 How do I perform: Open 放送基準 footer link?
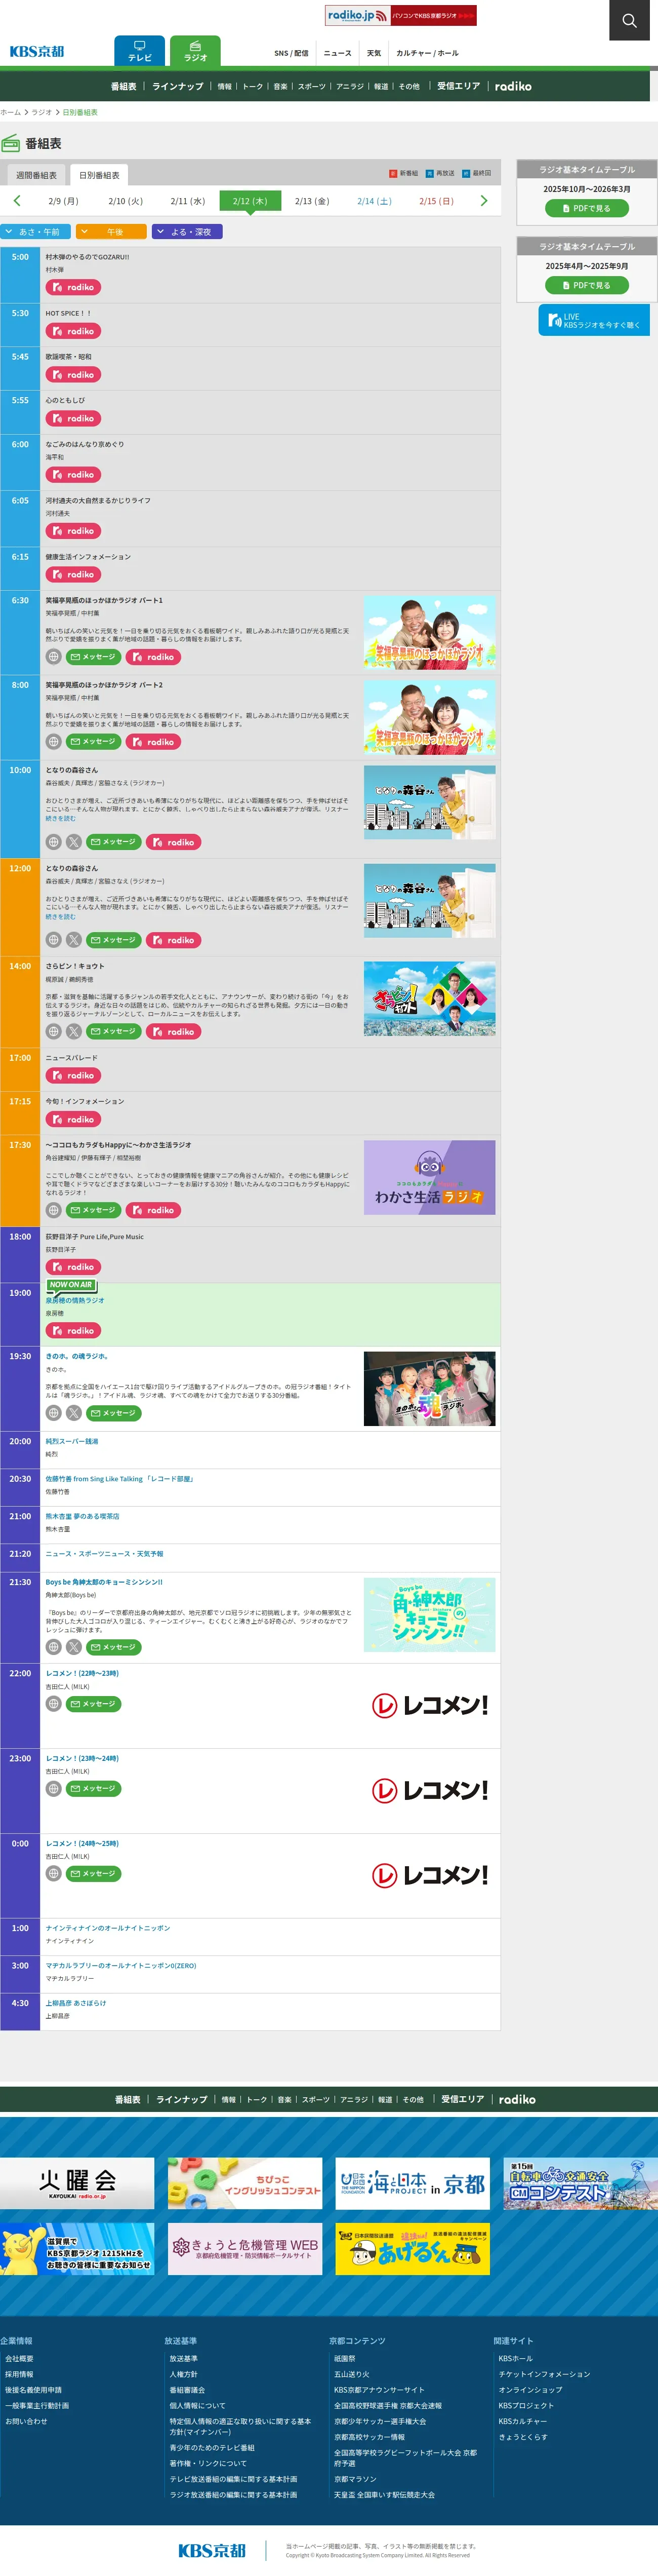(184, 2358)
